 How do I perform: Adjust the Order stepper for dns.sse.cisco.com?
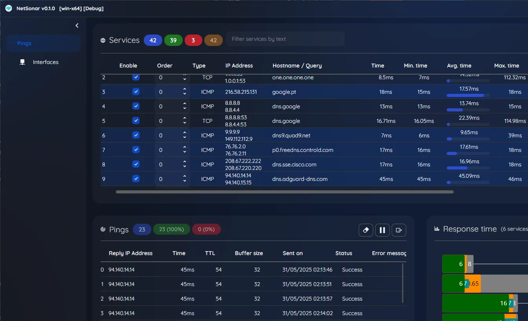(185, 164)
